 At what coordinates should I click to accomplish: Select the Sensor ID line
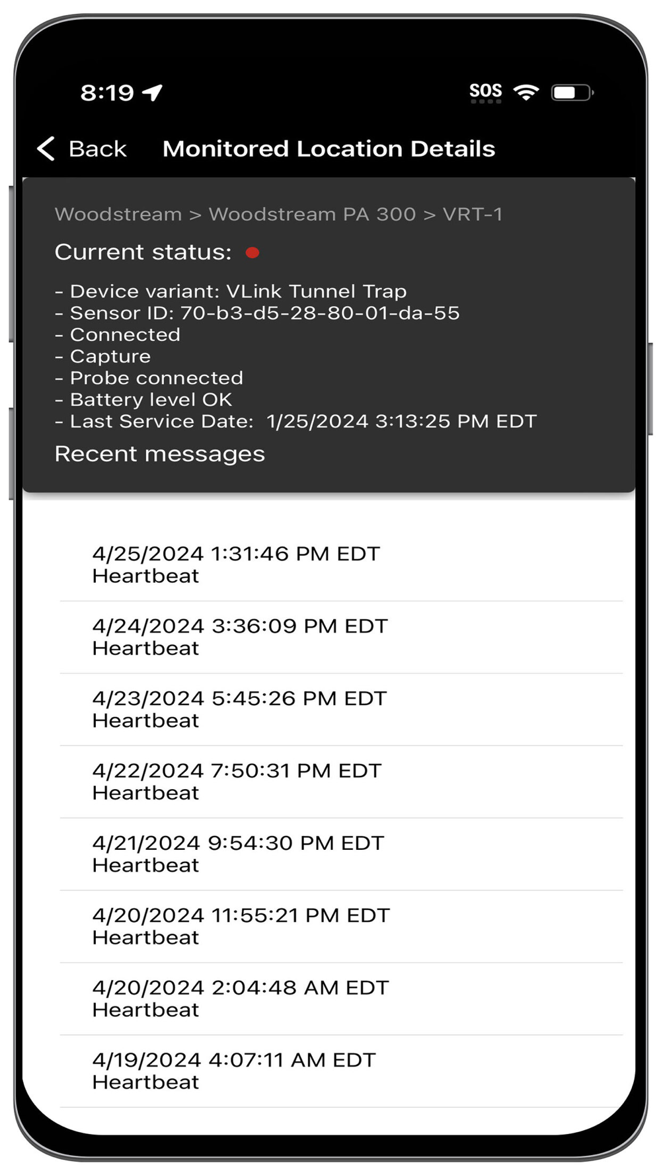click(258, 313)
